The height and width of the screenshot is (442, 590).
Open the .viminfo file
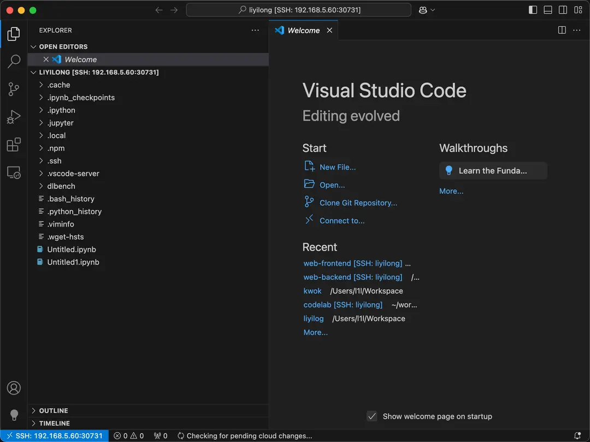[148, 224]
